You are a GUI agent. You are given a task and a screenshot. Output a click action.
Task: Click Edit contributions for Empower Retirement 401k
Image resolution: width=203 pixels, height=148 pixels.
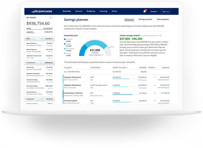click(x=164, y=80)
